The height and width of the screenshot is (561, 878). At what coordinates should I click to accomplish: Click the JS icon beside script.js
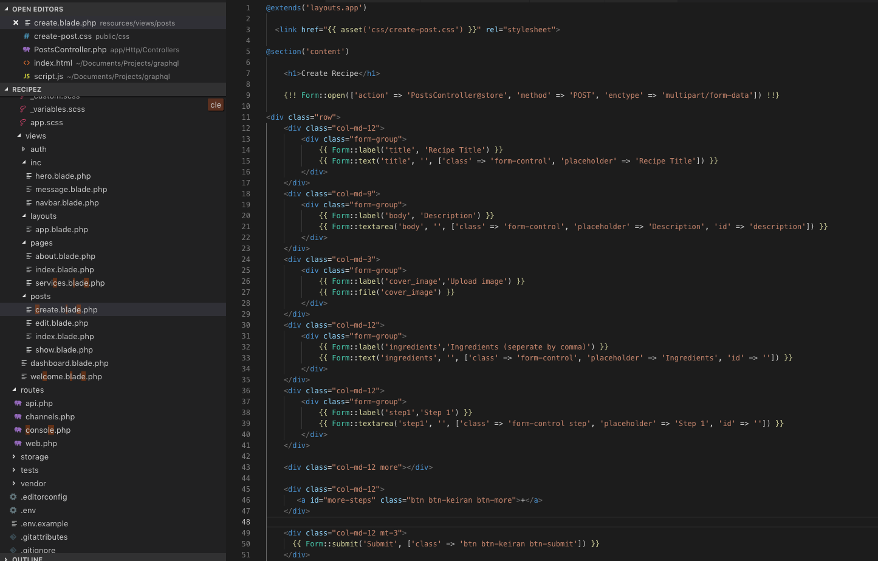[27, 77]
